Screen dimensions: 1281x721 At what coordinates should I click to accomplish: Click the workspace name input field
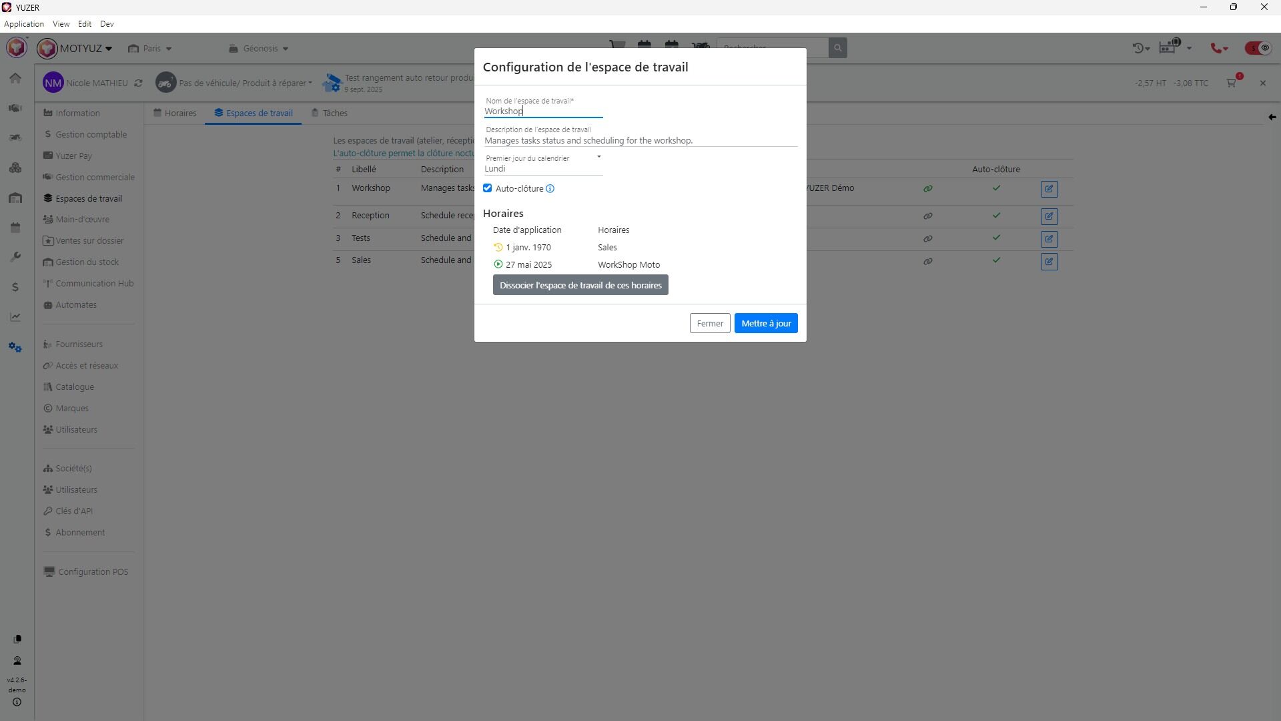pos(543,111)
